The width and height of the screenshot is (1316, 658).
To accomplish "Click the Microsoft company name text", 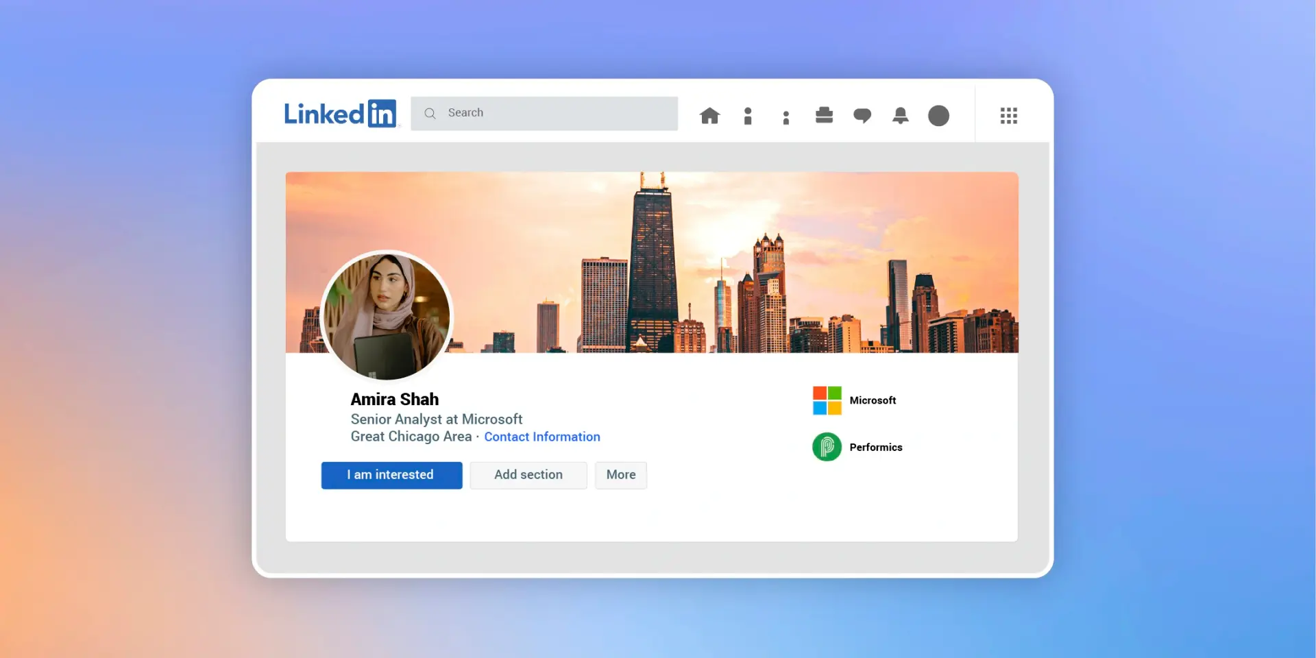I will tap(872, 400).
